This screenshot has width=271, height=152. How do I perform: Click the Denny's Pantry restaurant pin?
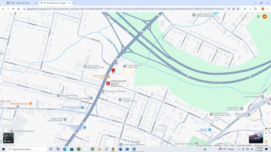click(108, 77)
